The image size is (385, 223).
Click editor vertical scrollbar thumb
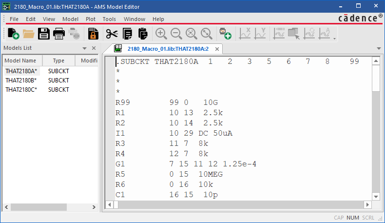(x=376, y=79)
